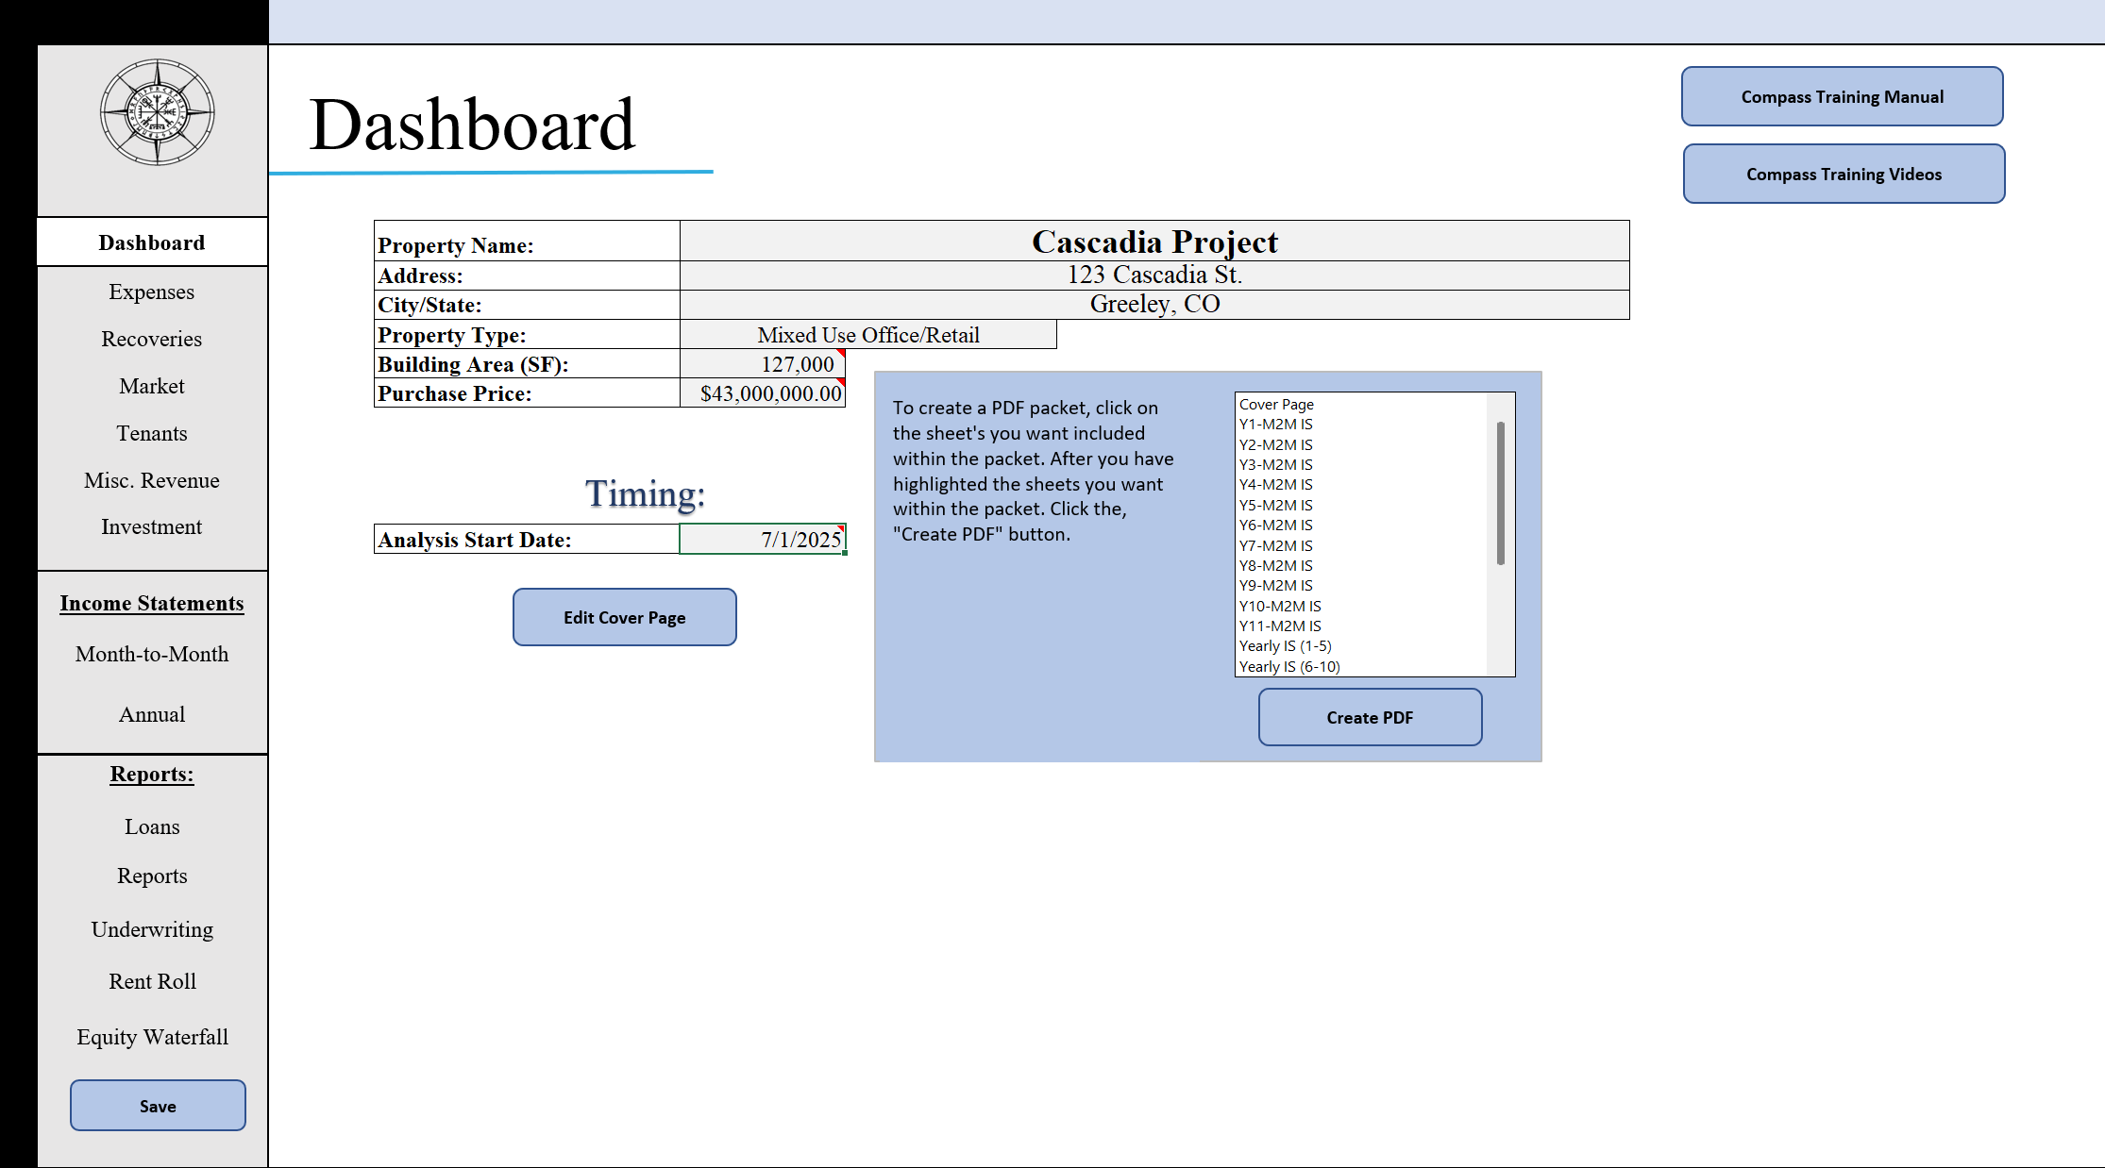Go to the Misc. Revenue sheet

click(x=151, y=480)
